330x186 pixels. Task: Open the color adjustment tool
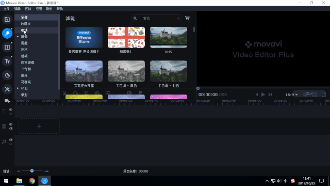click(x=97, y=93)
